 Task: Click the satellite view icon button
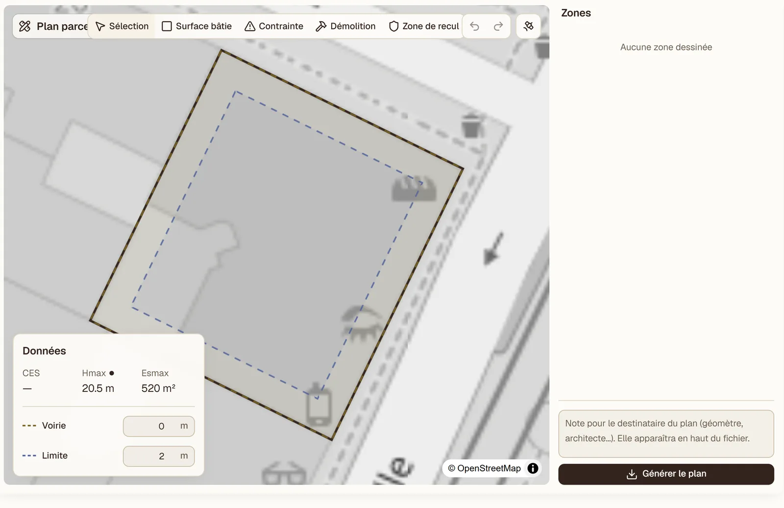pyautogui.click(x=528, y=26)
